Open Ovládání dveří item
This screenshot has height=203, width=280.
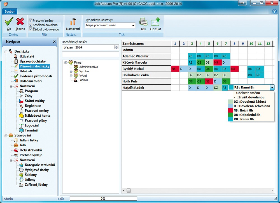[31, 81]
